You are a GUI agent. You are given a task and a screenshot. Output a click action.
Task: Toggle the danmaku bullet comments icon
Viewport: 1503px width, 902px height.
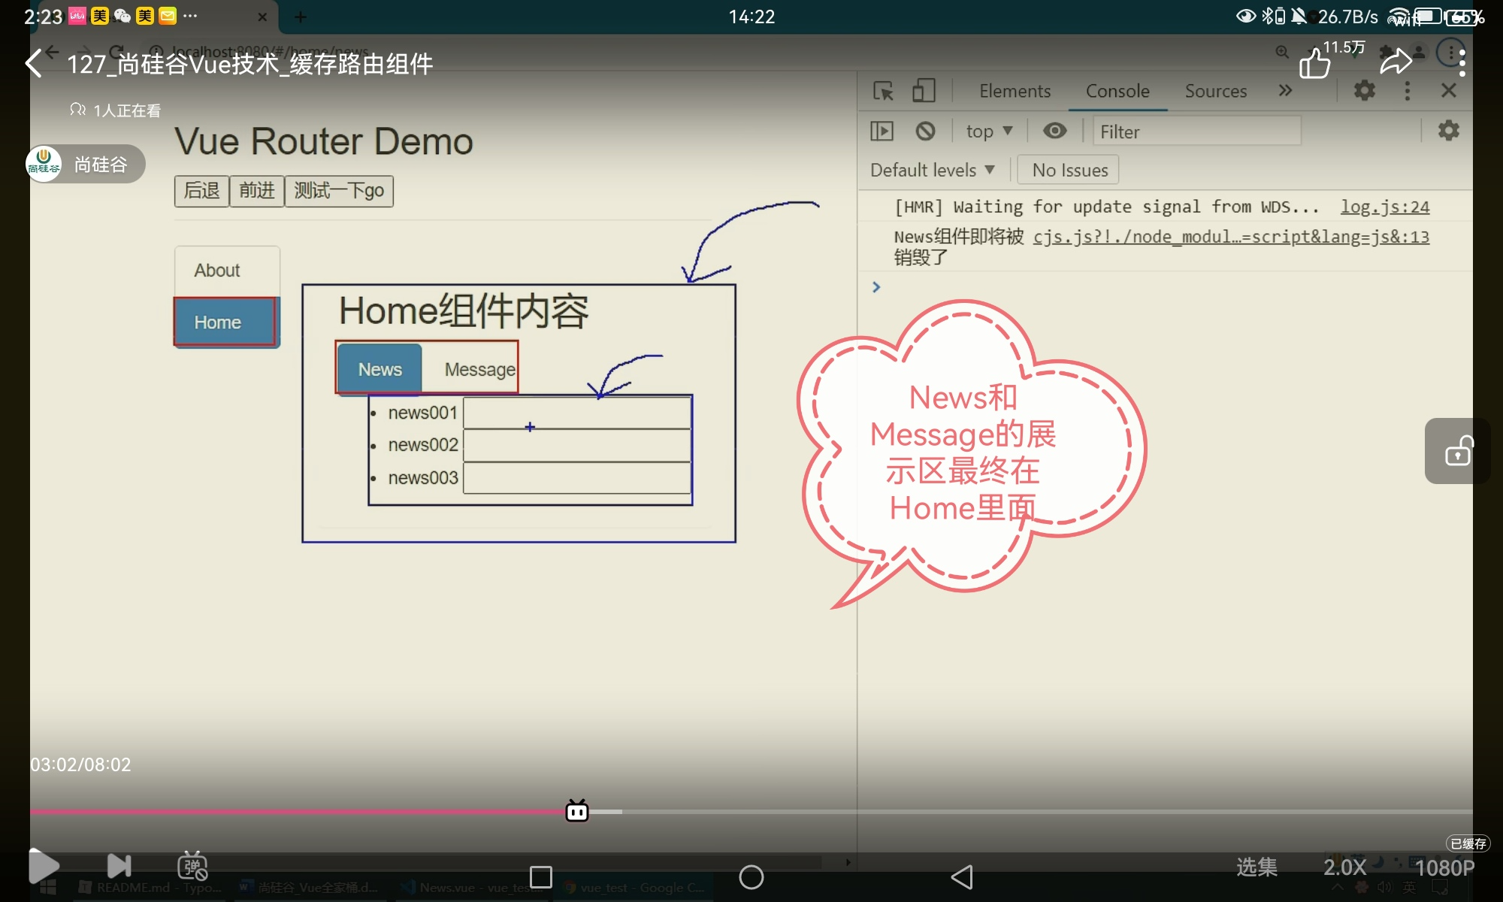[x=192, y=866]
